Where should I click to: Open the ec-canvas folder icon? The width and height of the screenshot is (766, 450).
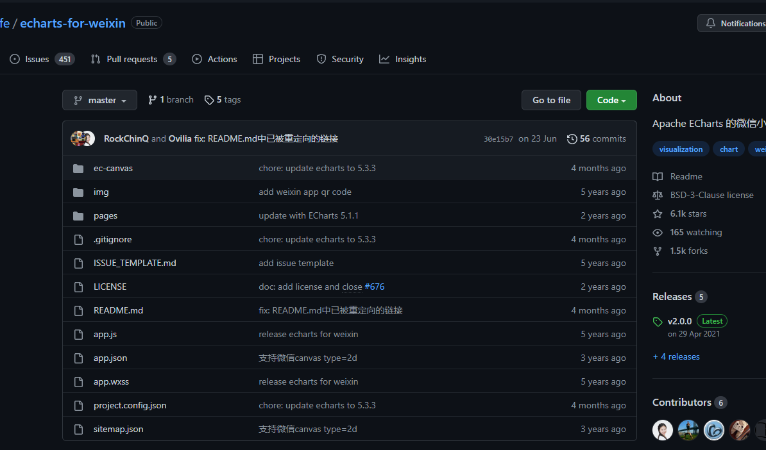click(78, 168)
